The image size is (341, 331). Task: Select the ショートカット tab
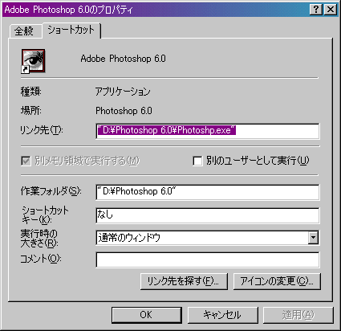pos(71,30)
